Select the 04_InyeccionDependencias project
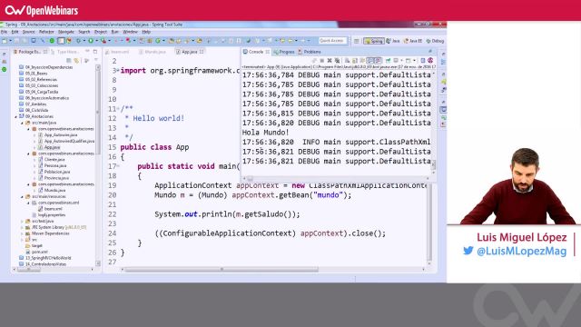The image size is (581, 327). coord(45,67)
